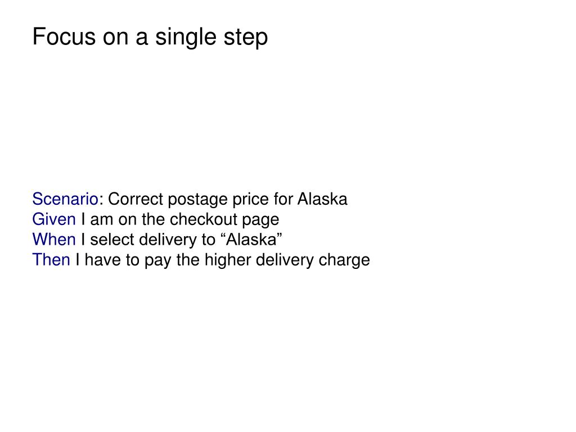Click the word "checkout" in the Given line
The height and width of the screenshot is (432, 576).
(x=204, y=219)
